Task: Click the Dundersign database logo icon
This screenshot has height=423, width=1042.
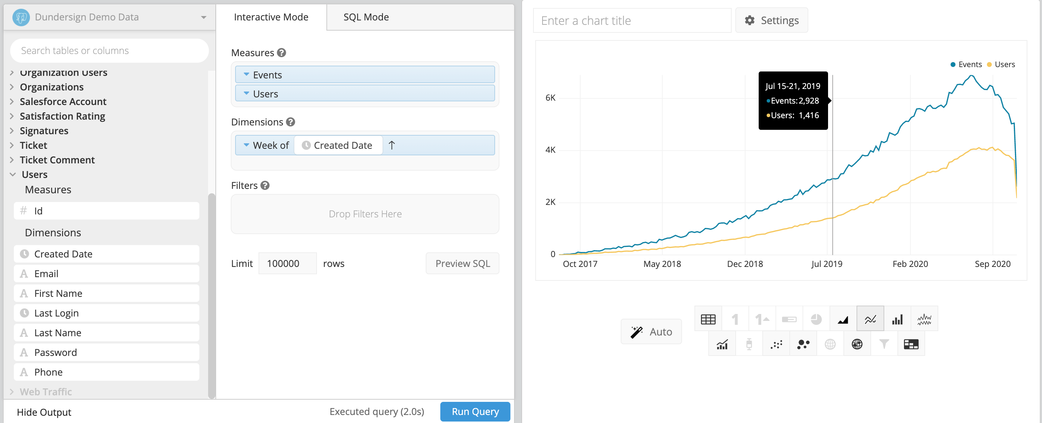Action: pyautogui.click(x=21, y=17)
